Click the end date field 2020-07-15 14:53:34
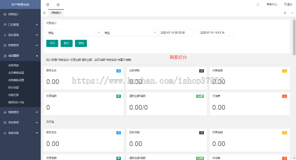 point(216,33)
